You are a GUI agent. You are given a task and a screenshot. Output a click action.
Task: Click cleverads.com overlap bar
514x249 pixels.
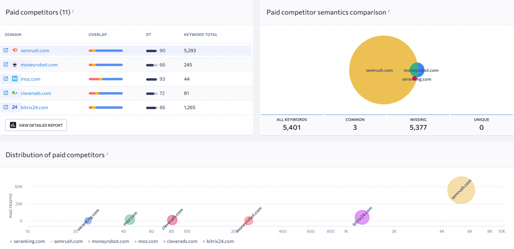[x=105, y=93]
